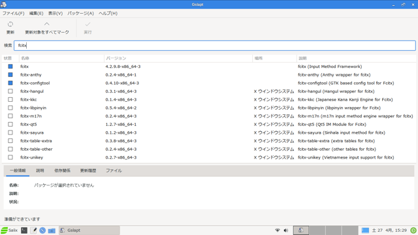Mark the fcitx-hangul checkbox
Image resolution: width=418 pixels, height=235 pixels.
[x=10, y=91]
